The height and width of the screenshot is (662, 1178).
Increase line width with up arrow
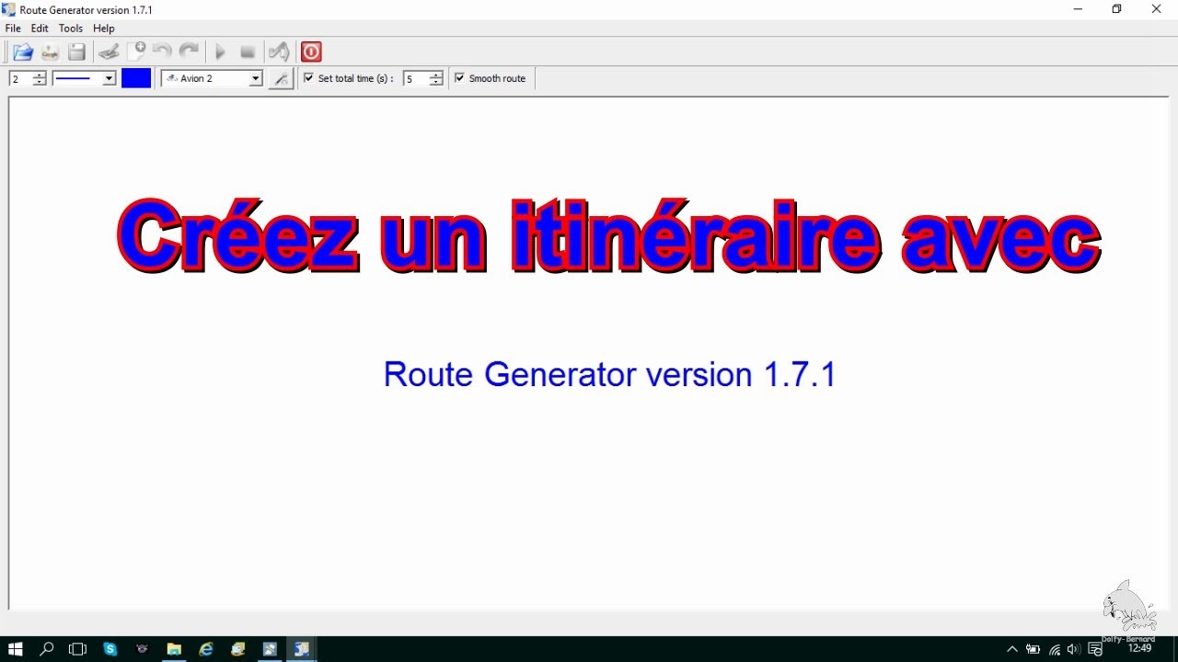40,75
